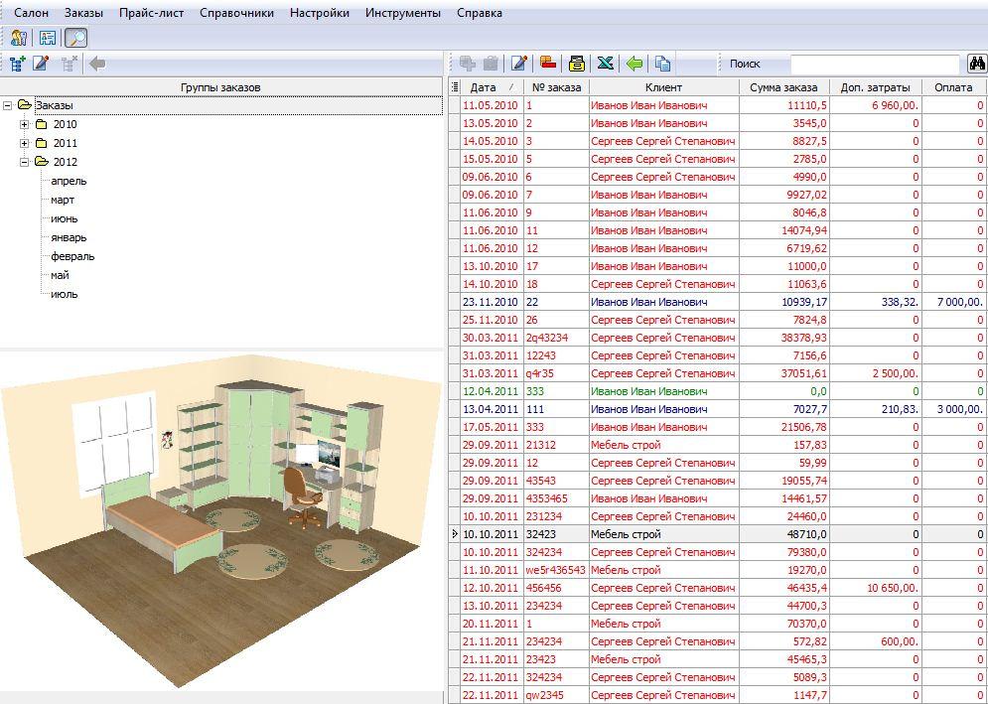Open the Справочники menu
Viewport: 988px width, 704px height.
[x=237, y=13]
